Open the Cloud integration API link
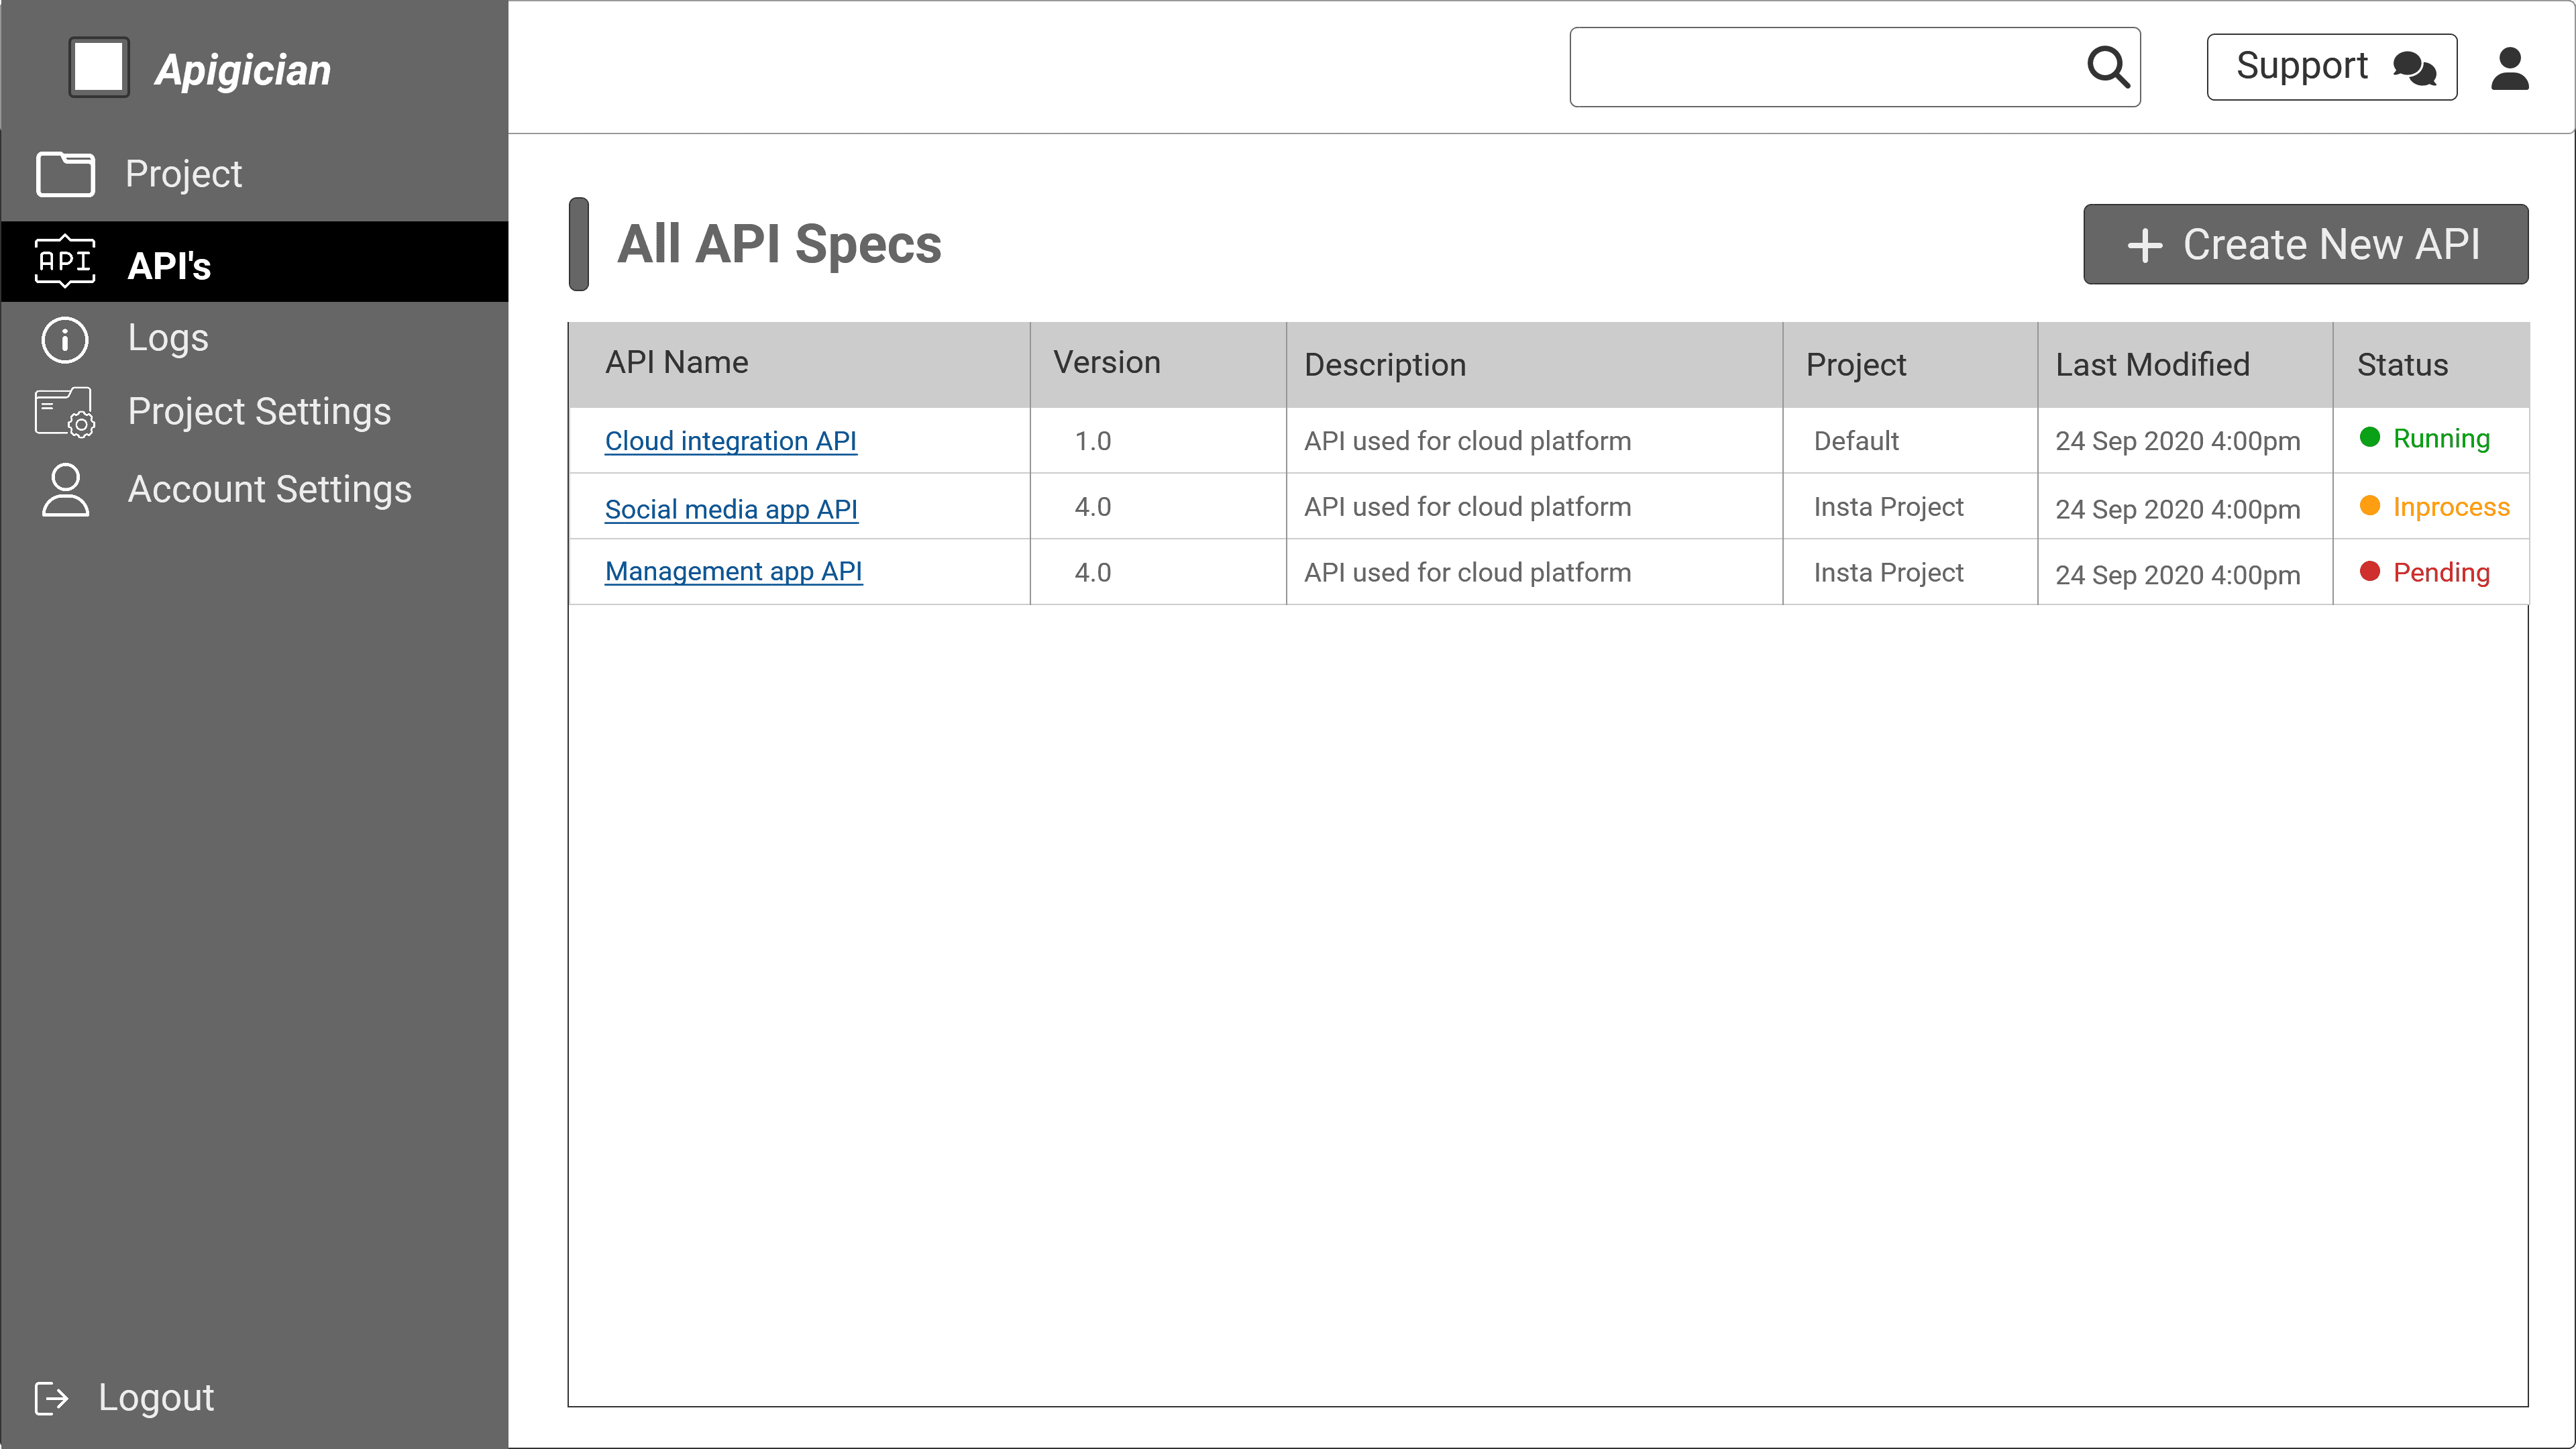 click(730, 441)
